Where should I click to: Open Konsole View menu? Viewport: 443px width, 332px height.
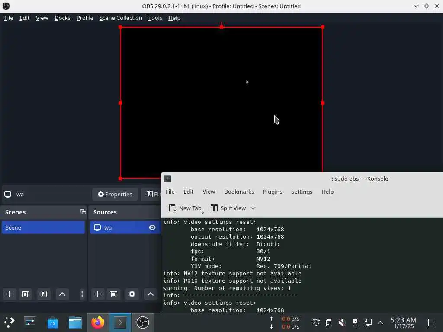pyautogui.click(x=209, y=192)
